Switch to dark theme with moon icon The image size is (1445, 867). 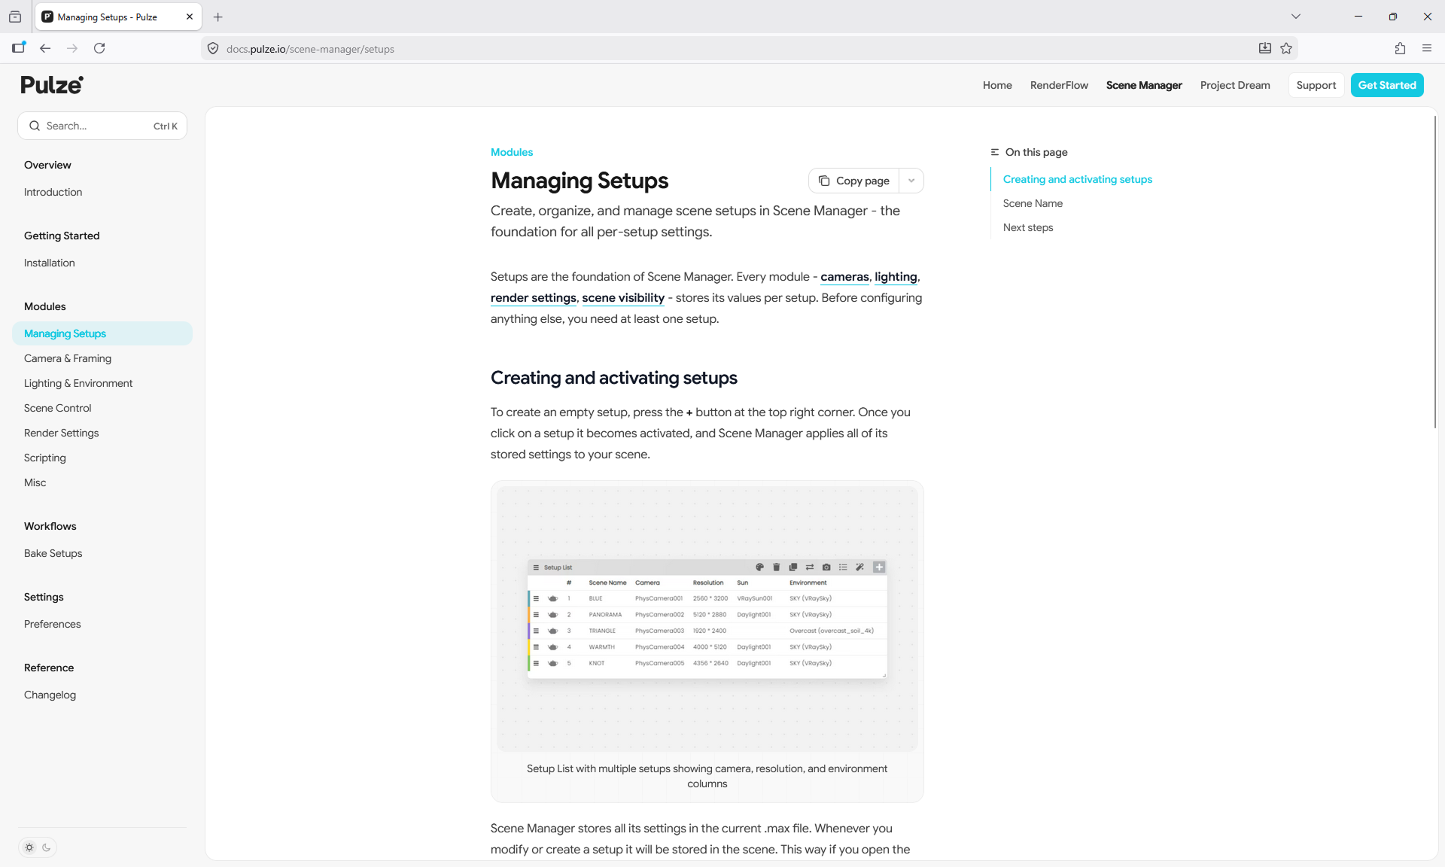pos(46,847)
